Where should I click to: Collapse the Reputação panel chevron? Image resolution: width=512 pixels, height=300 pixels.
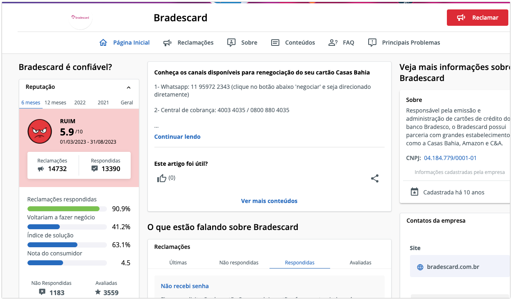tap(129, 87)
